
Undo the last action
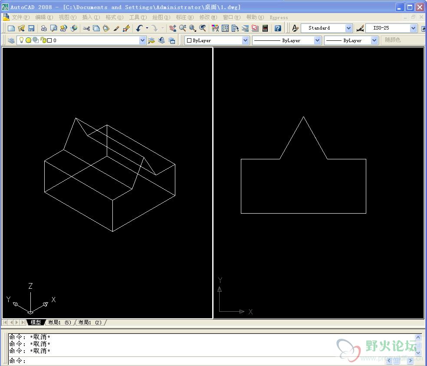click(139, 28)
